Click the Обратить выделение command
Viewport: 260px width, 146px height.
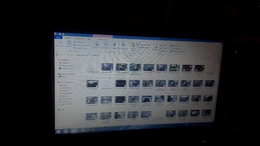[x=177, y=52]
